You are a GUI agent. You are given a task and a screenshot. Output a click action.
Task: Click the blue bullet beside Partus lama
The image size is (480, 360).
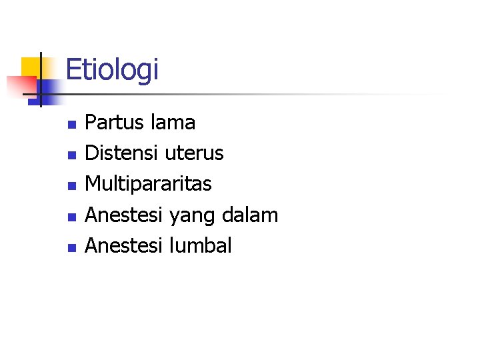click(x=72, y=125)
